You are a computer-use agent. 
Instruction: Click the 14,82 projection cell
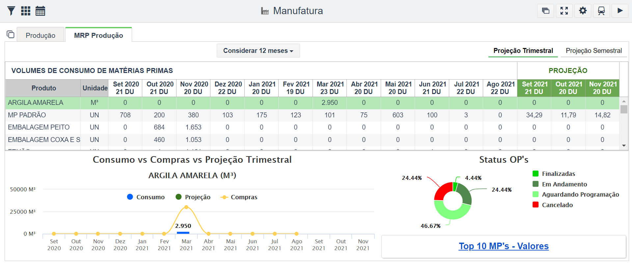click(602, 115)
